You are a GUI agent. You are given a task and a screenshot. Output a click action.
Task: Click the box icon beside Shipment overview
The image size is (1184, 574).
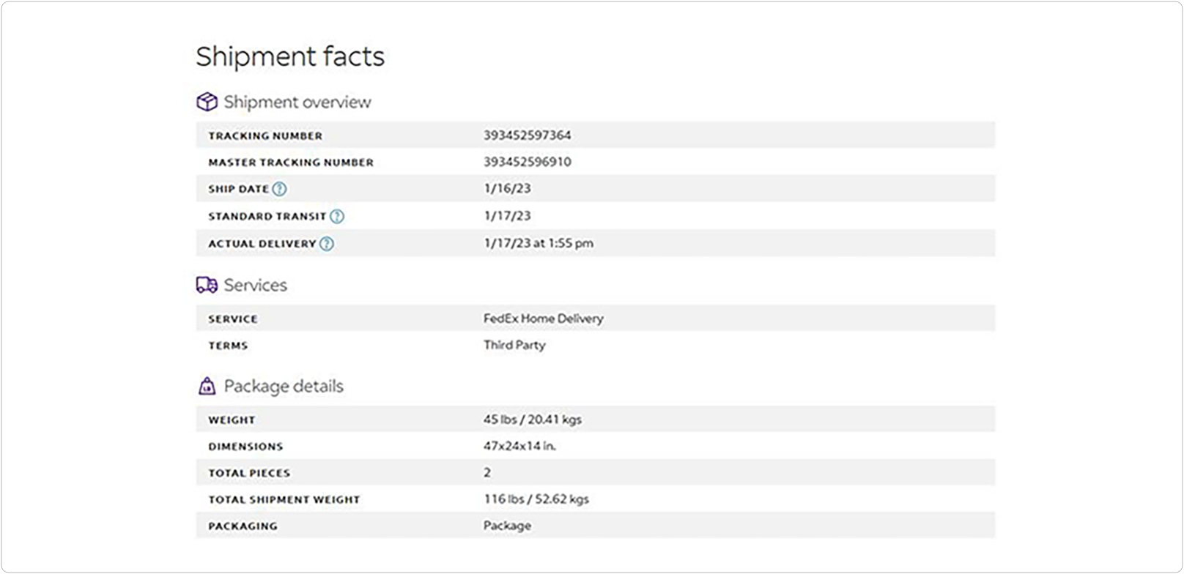click(207, 102)
